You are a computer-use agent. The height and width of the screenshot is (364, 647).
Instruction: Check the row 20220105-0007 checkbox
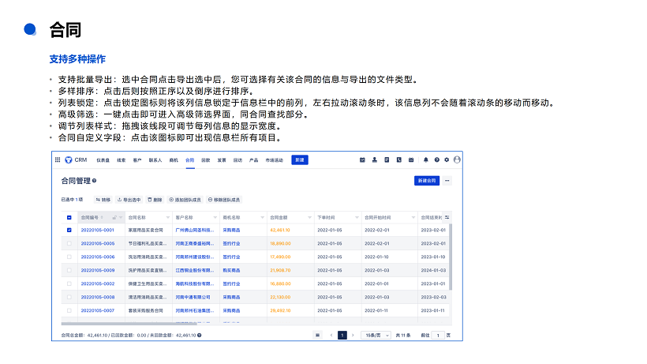tap(69, 310)
